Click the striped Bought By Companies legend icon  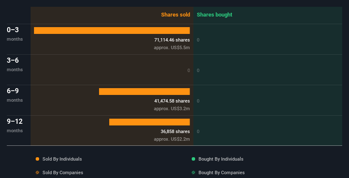(x=193, y=172)
